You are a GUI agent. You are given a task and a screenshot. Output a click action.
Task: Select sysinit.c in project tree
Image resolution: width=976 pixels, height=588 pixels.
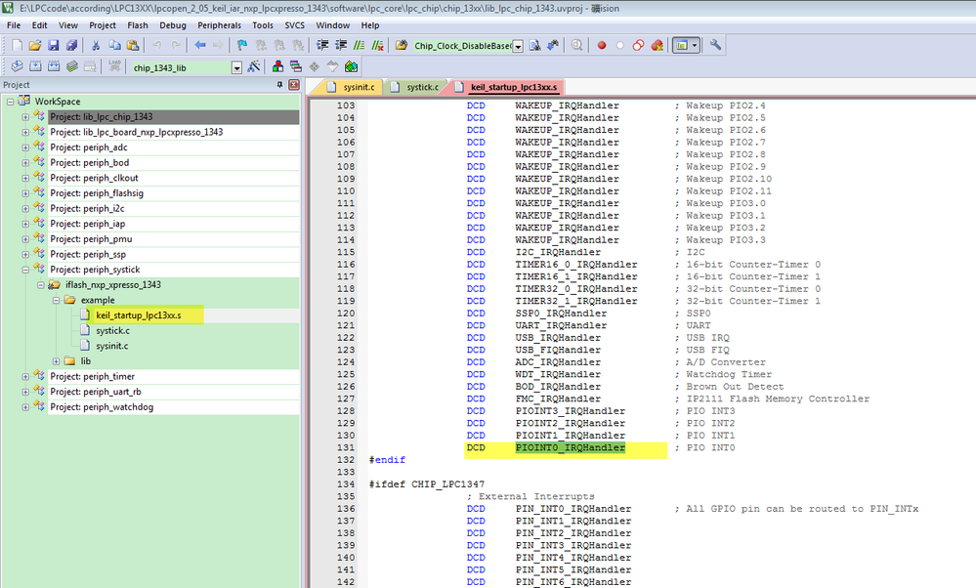tap(112, 346)
